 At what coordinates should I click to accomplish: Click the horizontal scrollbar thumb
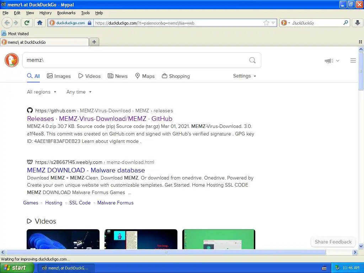coord(166,252)
